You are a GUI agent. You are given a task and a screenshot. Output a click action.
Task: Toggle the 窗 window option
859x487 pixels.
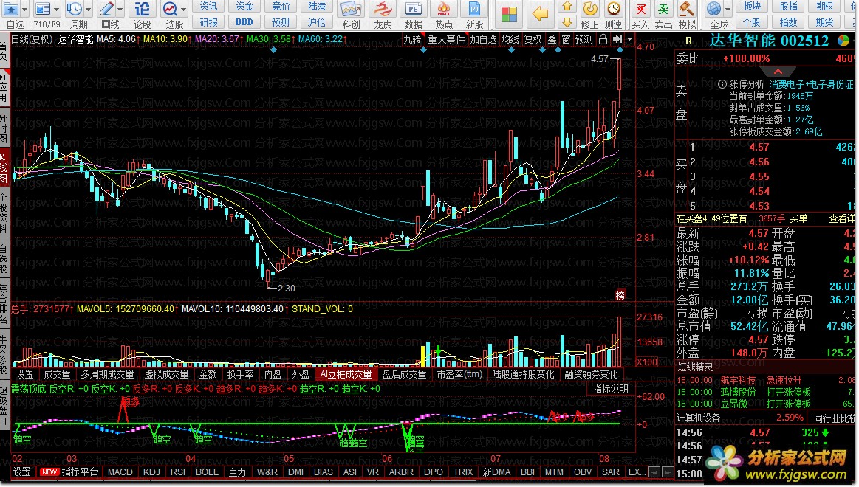[566, 39]
